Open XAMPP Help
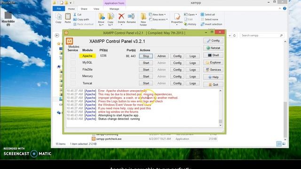This screenshot has height=169, width=301. click(x=213, y=77)
